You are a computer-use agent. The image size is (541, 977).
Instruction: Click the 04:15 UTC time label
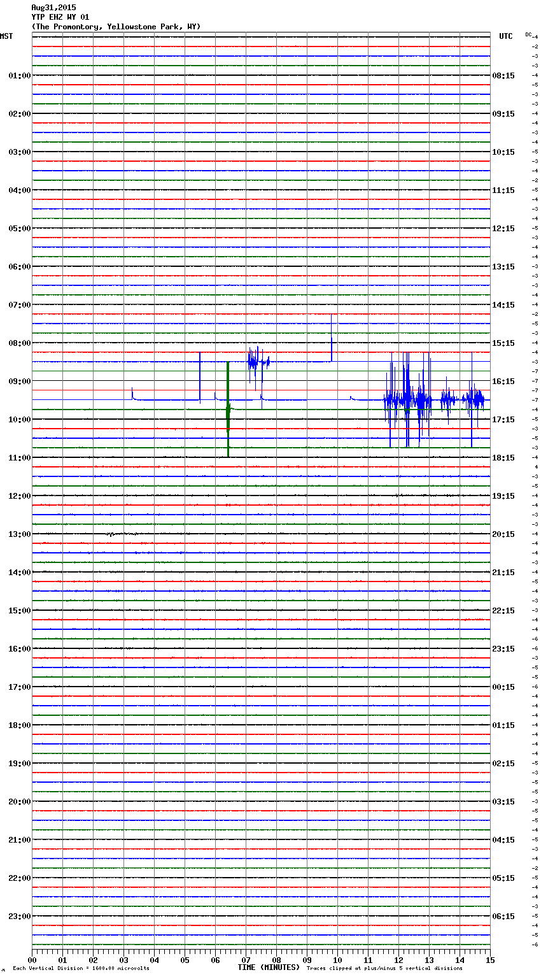503,840
